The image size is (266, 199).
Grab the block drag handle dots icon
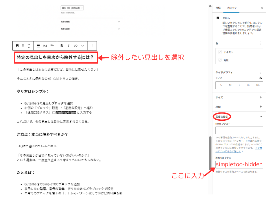23,46
